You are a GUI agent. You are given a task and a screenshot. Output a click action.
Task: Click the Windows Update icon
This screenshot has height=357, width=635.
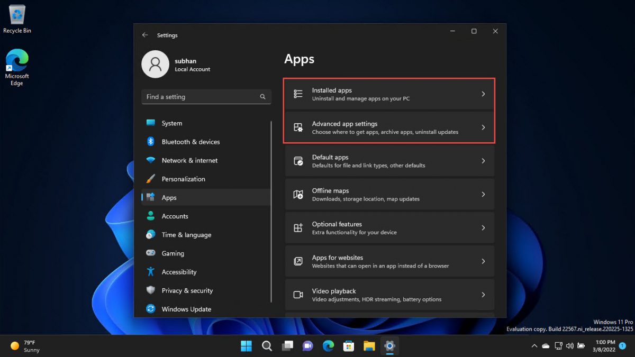151,309
